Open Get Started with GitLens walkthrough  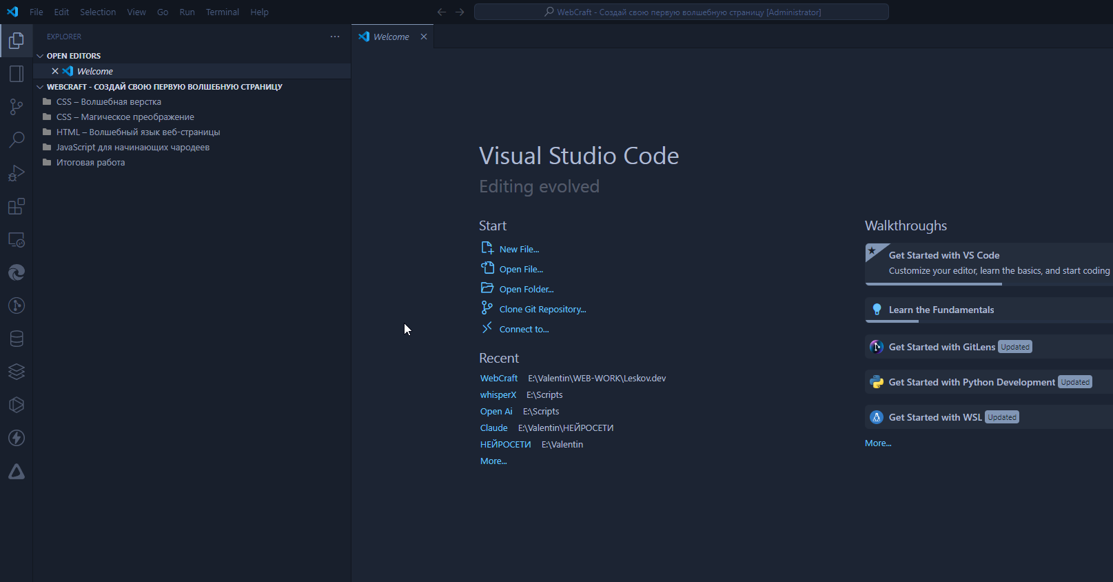tap(989, 347)
